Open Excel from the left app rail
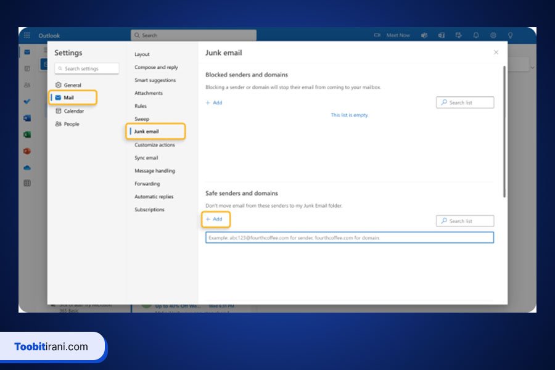 point(27,134)
